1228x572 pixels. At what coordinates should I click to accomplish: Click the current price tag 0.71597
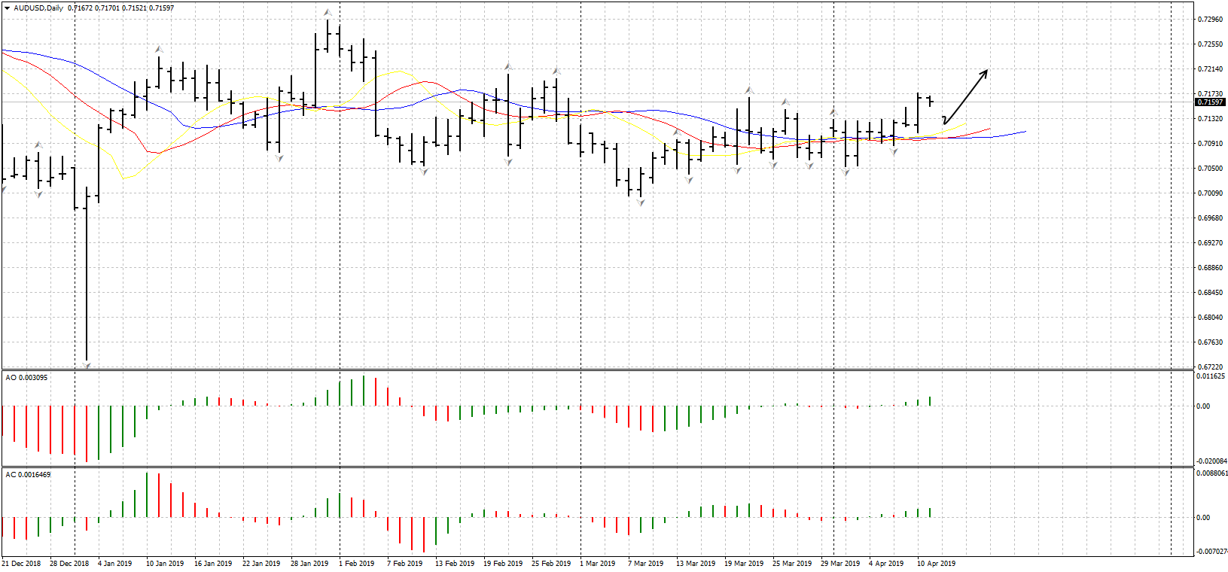pyautogui.click(x=1210, y=102)
